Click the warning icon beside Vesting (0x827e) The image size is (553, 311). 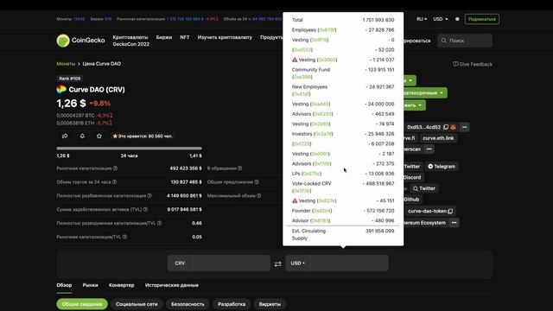click(x=295, y=200)
